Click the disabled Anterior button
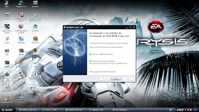 click(x=105, y=79)
